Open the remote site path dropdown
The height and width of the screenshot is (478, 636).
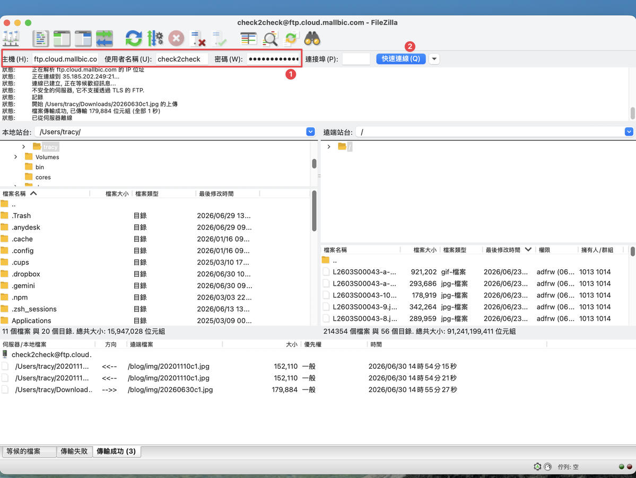point(629,131)
